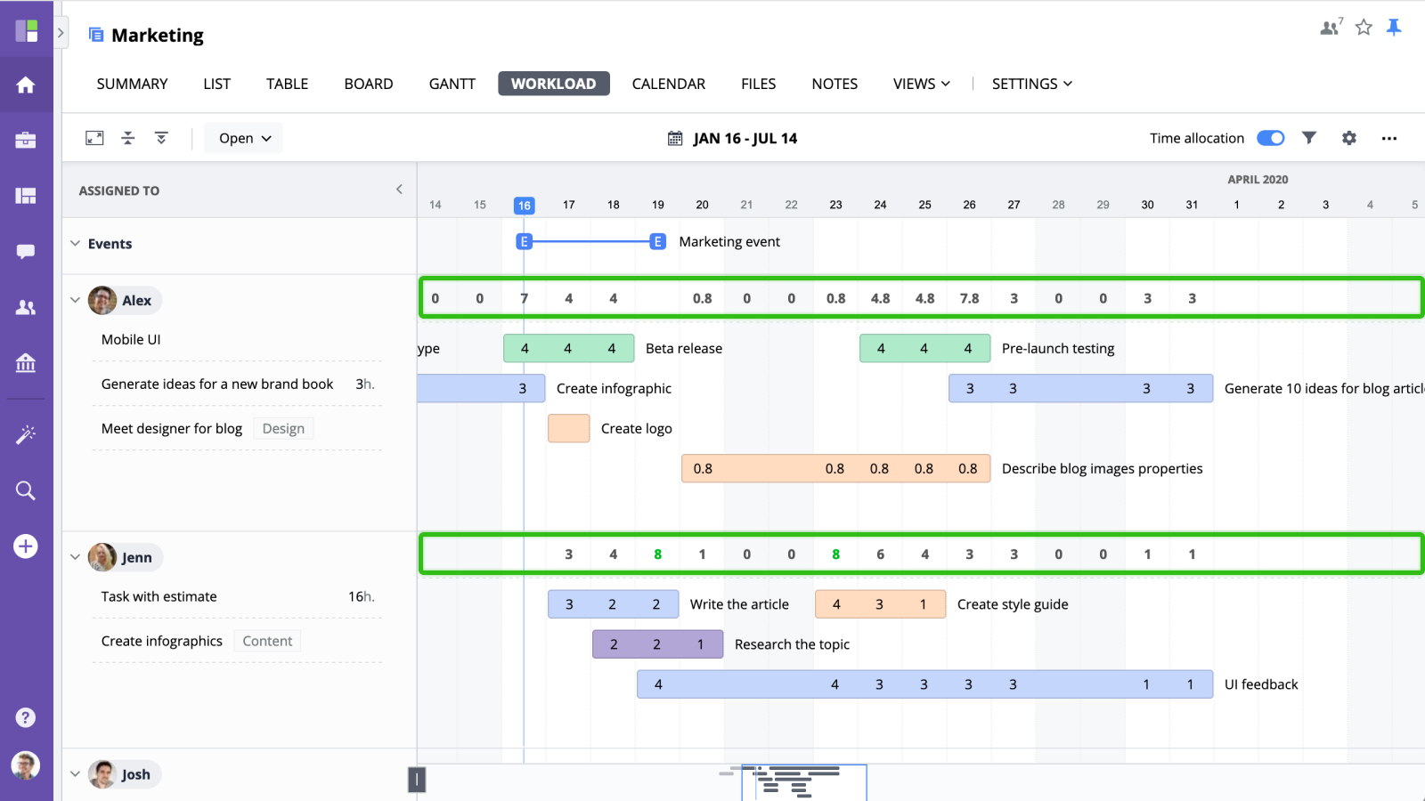Screen dimensions: 1425x801
Task: Switch to the LIST tab
Action: tap(216, 84)
